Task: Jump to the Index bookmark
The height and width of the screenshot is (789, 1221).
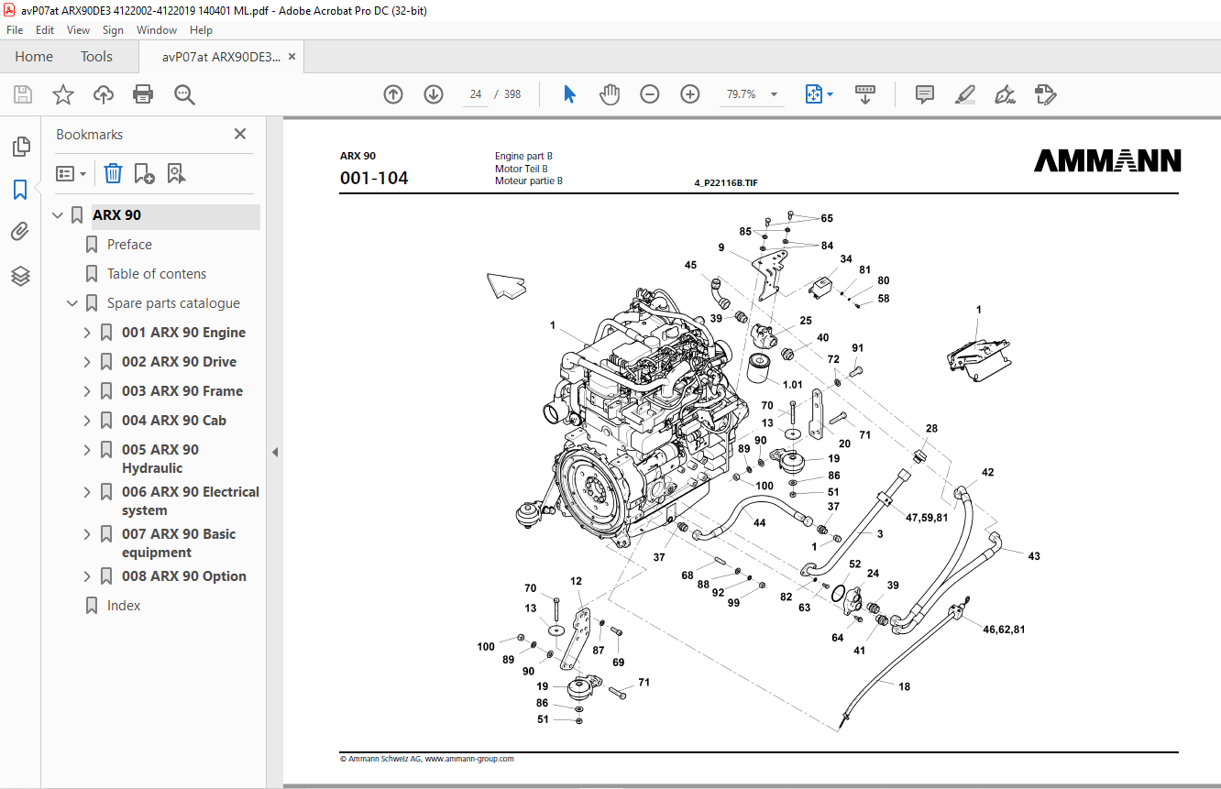Action: 124,606
